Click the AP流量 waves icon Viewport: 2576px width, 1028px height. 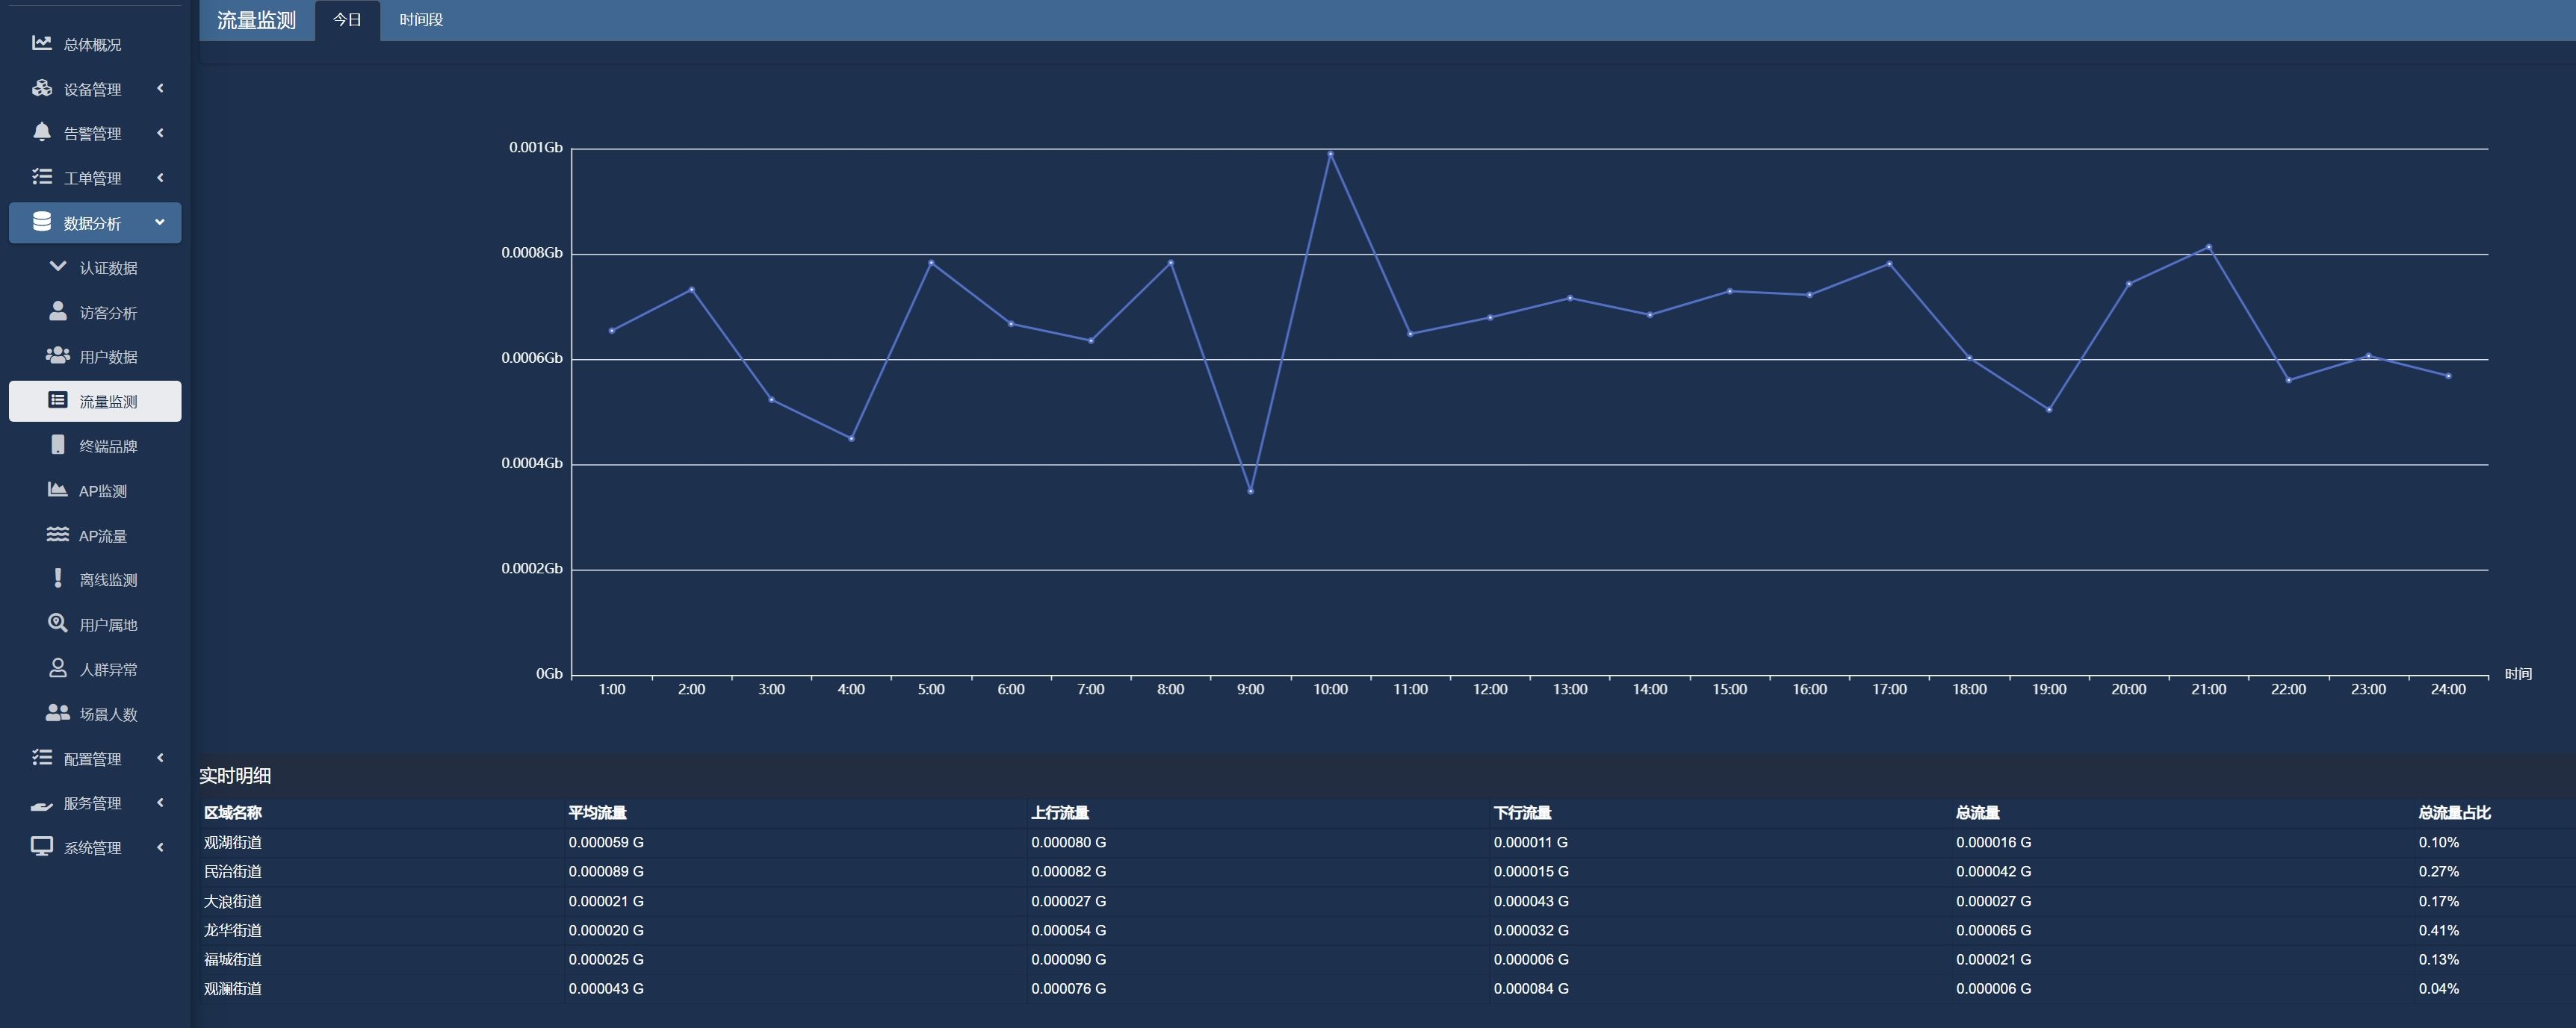[57, 535]
